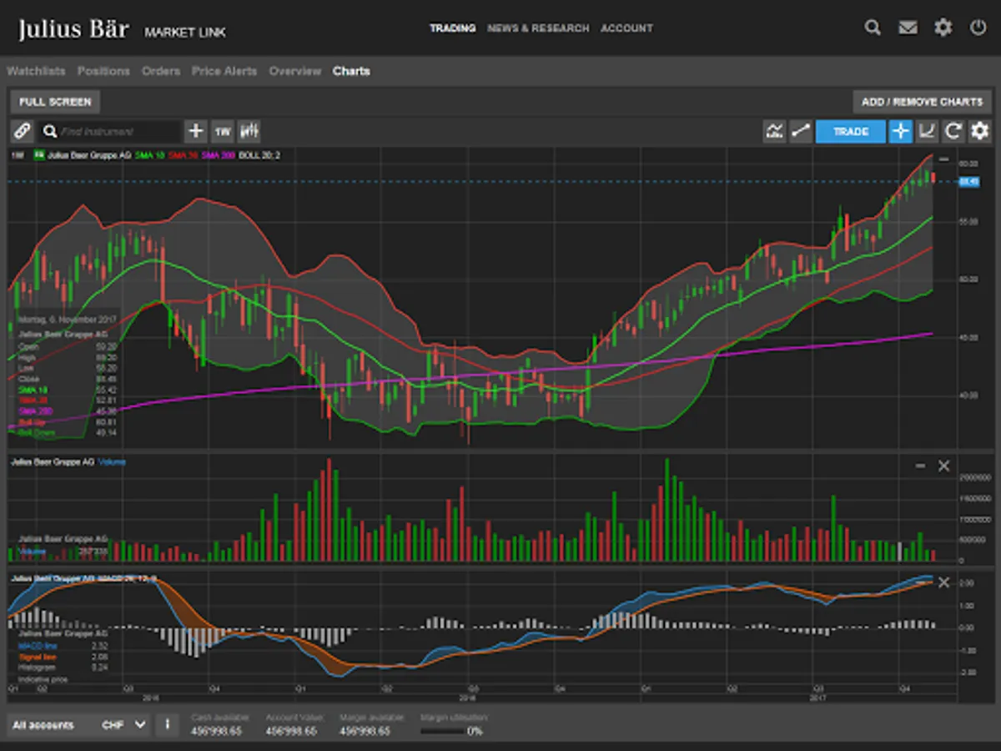Open the 1W time period selector
Screen dimensions: 1001x751
(222, 131)
